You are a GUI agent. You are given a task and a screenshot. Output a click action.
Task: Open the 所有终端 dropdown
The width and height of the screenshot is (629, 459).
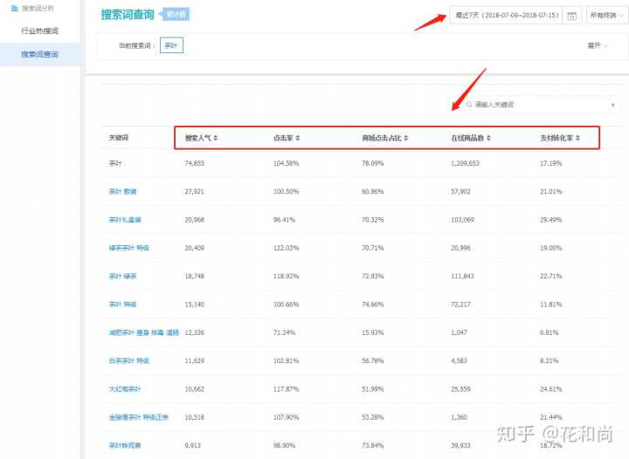pos(605,16)
